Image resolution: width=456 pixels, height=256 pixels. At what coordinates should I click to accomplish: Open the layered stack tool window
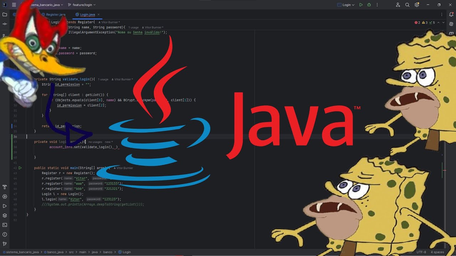tap(5, 215)
